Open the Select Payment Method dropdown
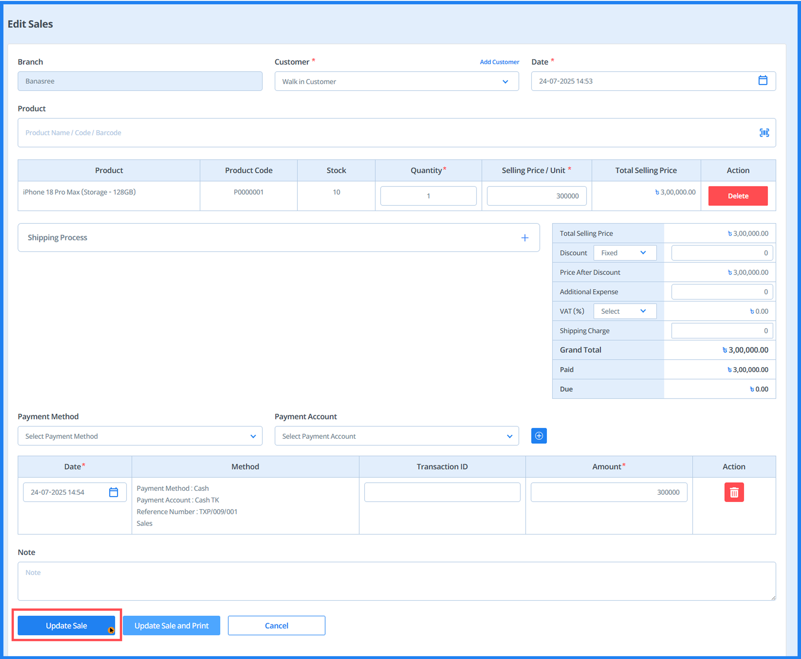Image resolution: width=801 pixels, height=659 pixels. [140, 436]
